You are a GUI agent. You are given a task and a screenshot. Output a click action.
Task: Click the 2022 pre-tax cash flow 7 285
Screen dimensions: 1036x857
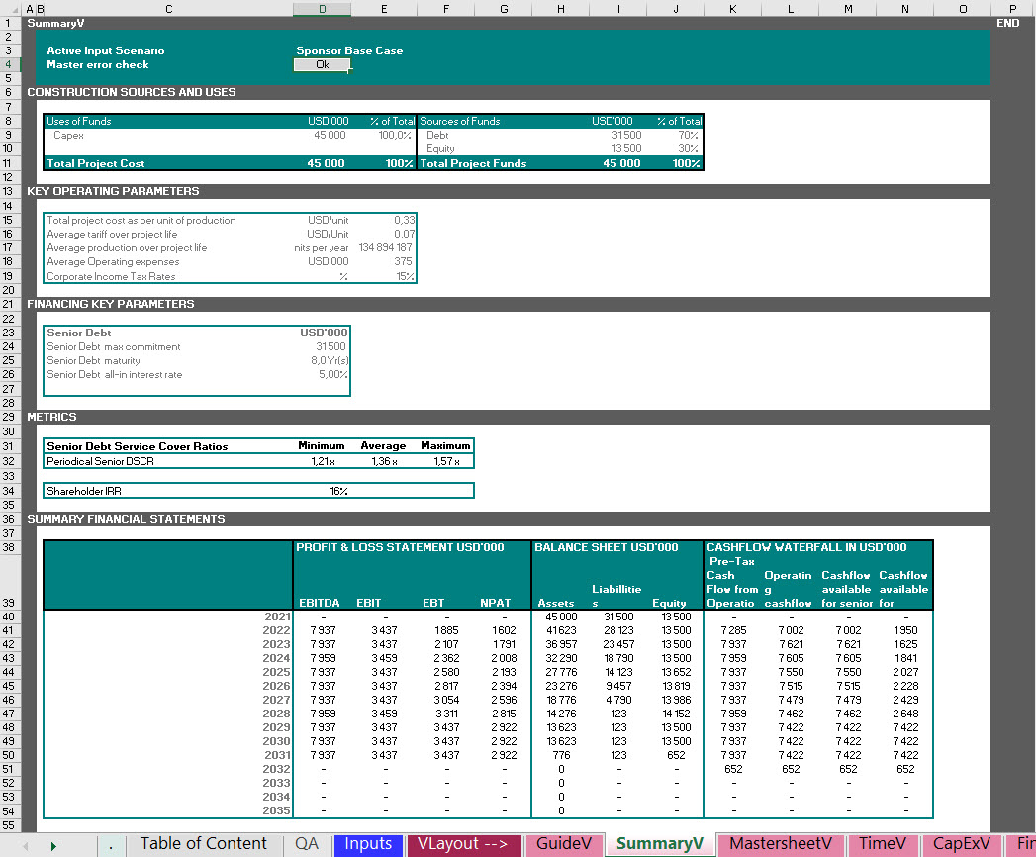click(x=733, y=630)
